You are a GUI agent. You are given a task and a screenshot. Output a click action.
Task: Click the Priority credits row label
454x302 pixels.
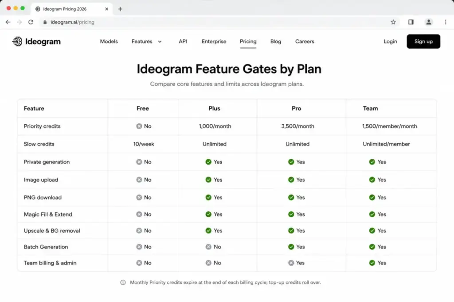(x=42, y=126)
